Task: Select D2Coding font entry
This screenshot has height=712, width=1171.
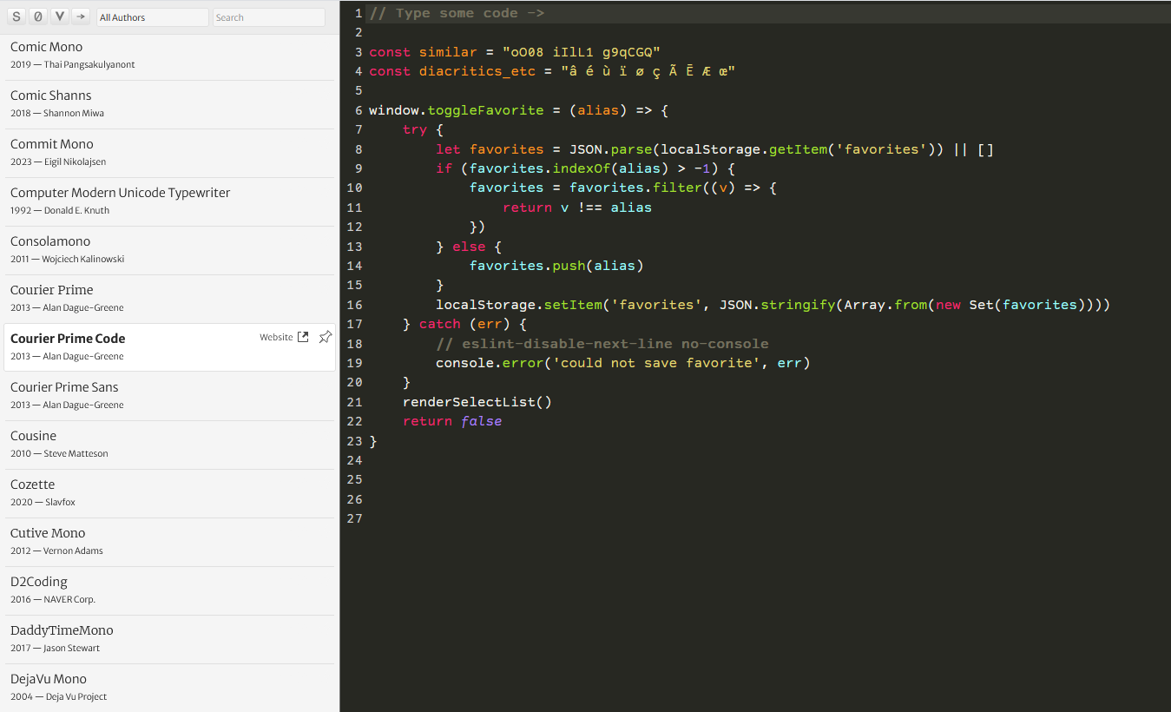Action: pyautogui.click(x=39, y=582)
